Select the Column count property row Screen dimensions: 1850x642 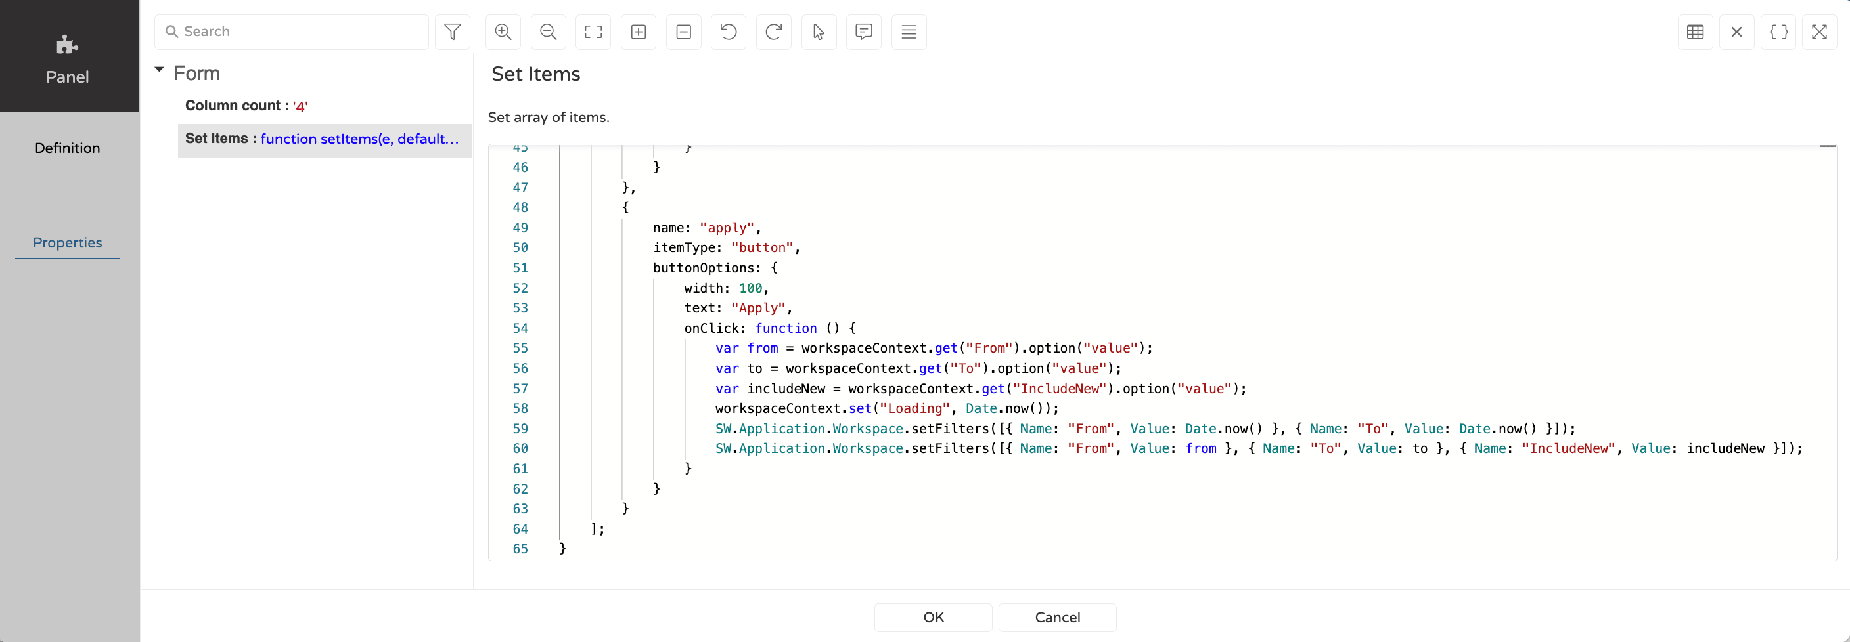click(246, 106)
